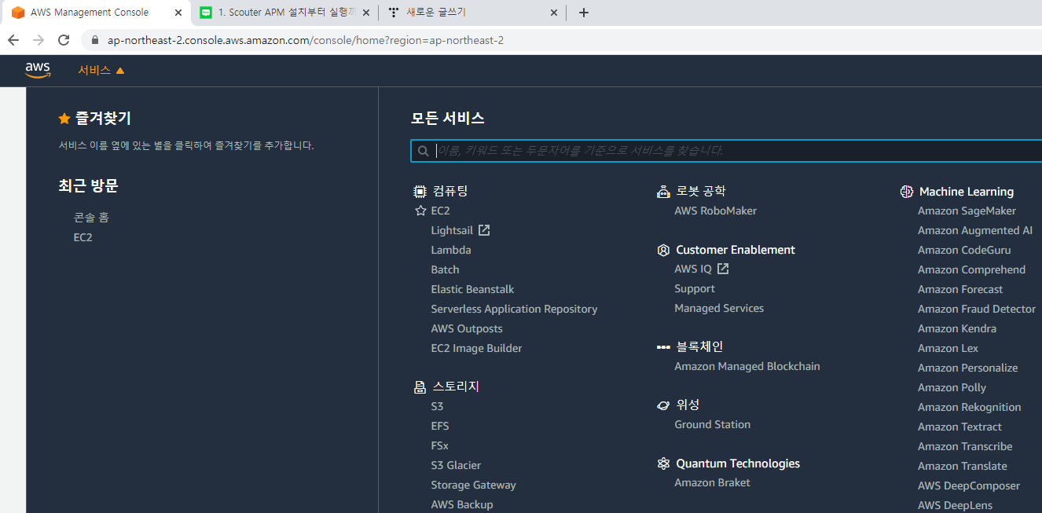1042x513 pixels.
Task: Open Amazon Augmented AI
Action: [x=975, y=230]
